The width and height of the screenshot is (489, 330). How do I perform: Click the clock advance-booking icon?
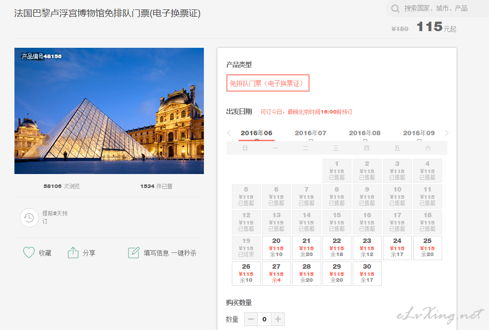[29, 217]
